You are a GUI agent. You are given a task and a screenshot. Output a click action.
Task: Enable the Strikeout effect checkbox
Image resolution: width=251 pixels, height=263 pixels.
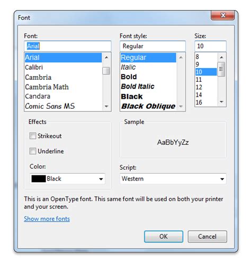[x=33, y=136]
